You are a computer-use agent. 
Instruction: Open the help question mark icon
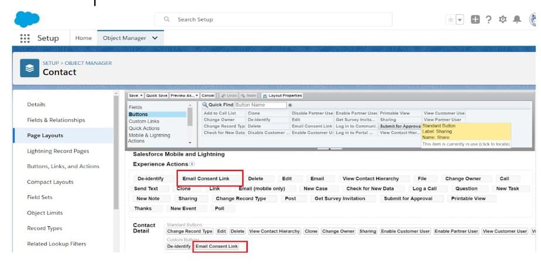click(x=489, y=19)
